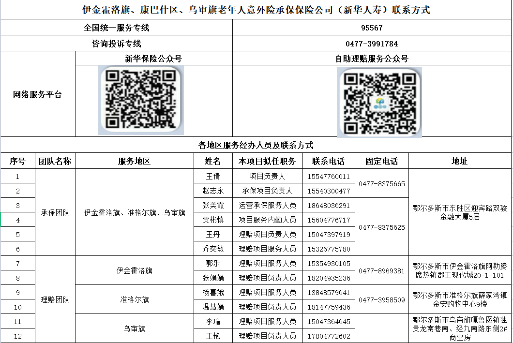Select address cell 郡王现代城20-1-101
The height and width of the screenshot is (343, 513).
(460, 270)
